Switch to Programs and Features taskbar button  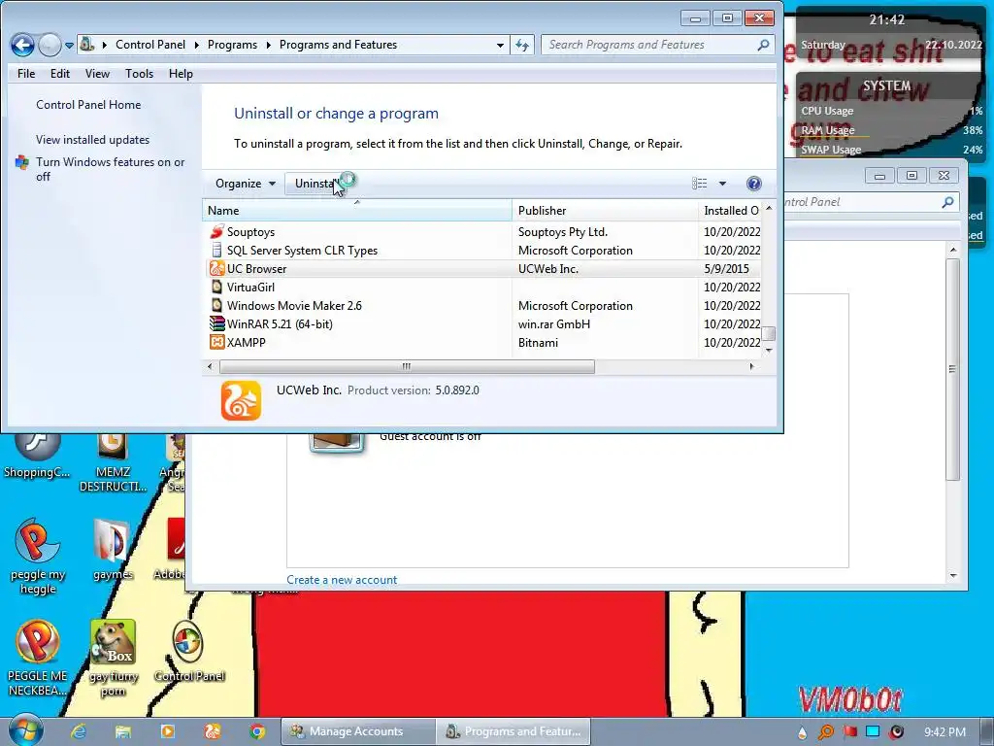tap(514, 731)
